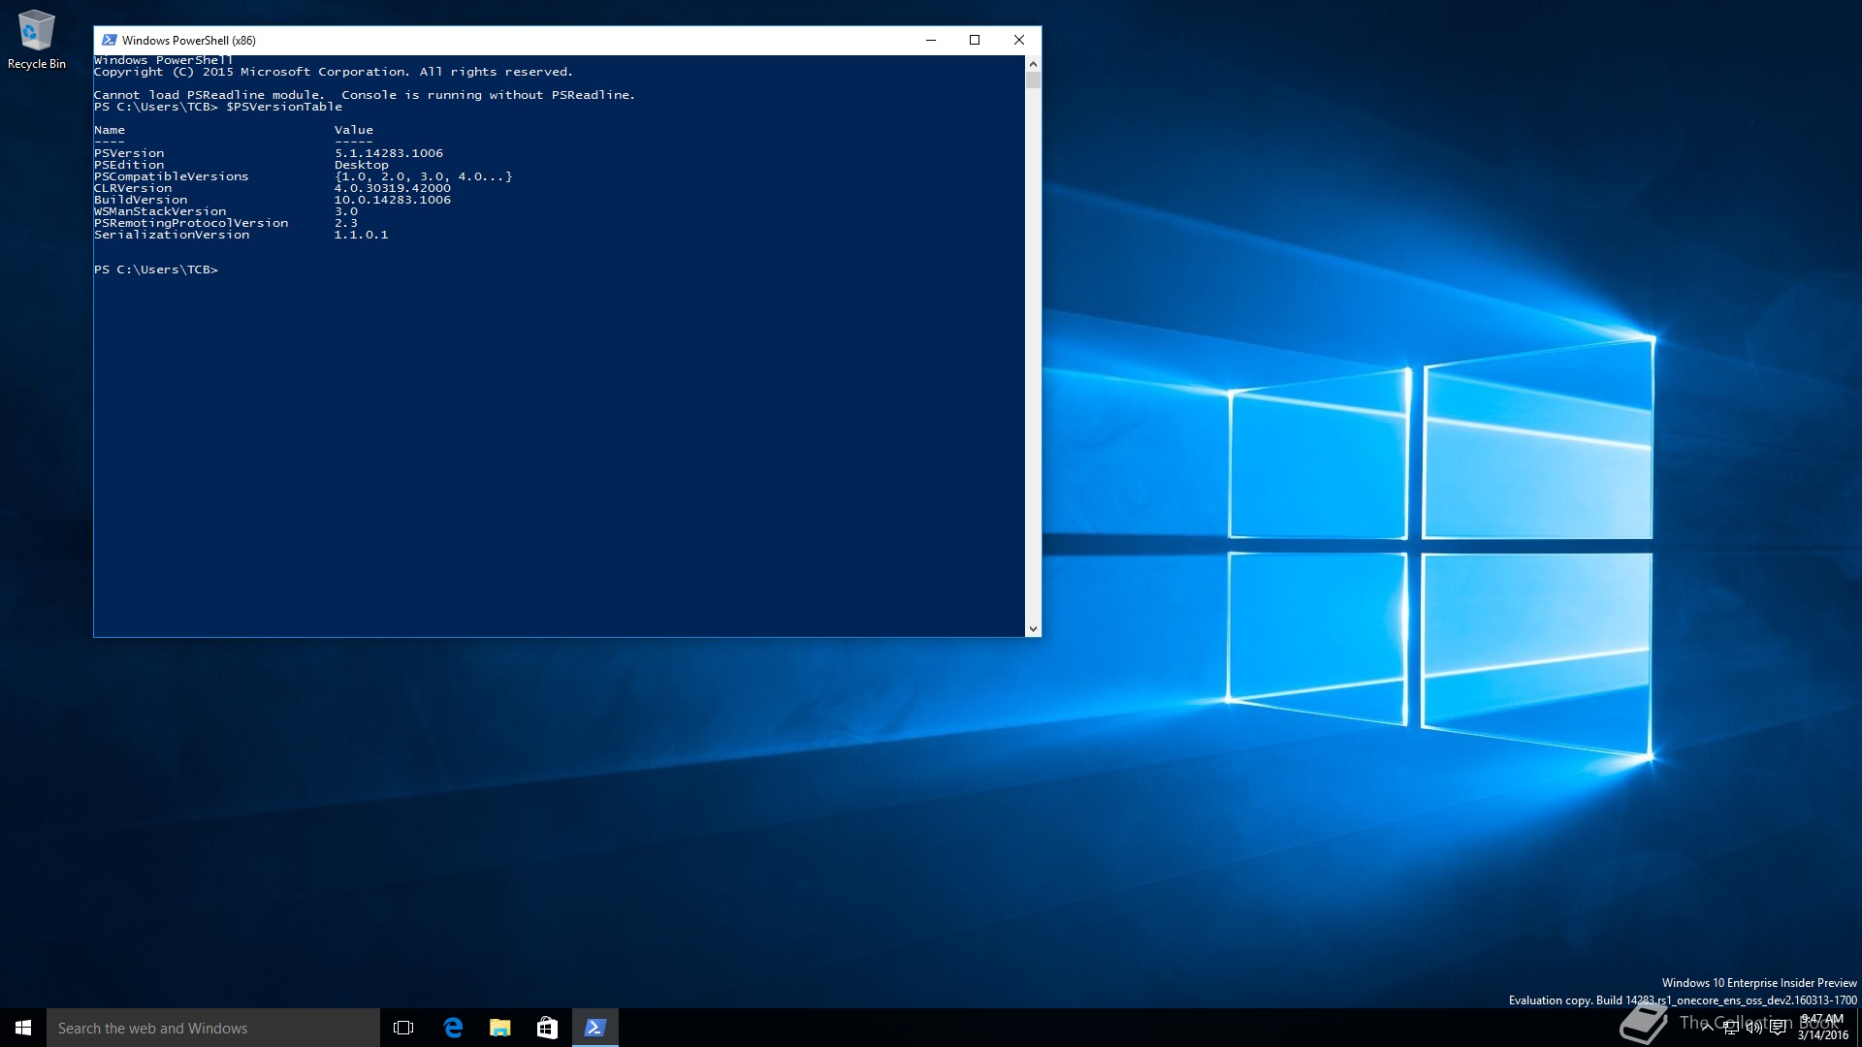Click the PowerShell icon in the title bar
1862x1047 pixels.
[x=110, y=40]
